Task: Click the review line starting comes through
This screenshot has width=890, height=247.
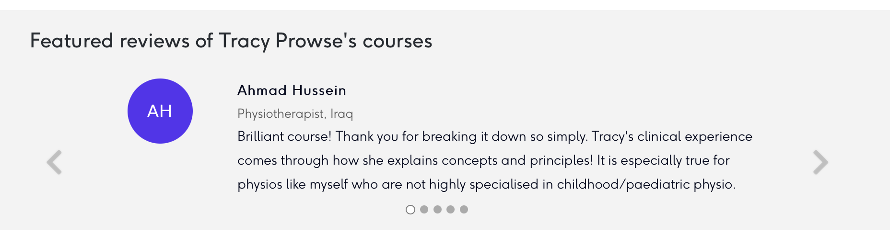Action: [x=483, y=160]
